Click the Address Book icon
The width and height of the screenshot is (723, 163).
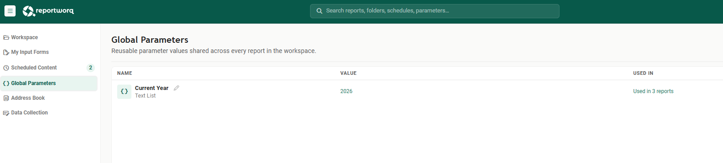click(6, 98)
